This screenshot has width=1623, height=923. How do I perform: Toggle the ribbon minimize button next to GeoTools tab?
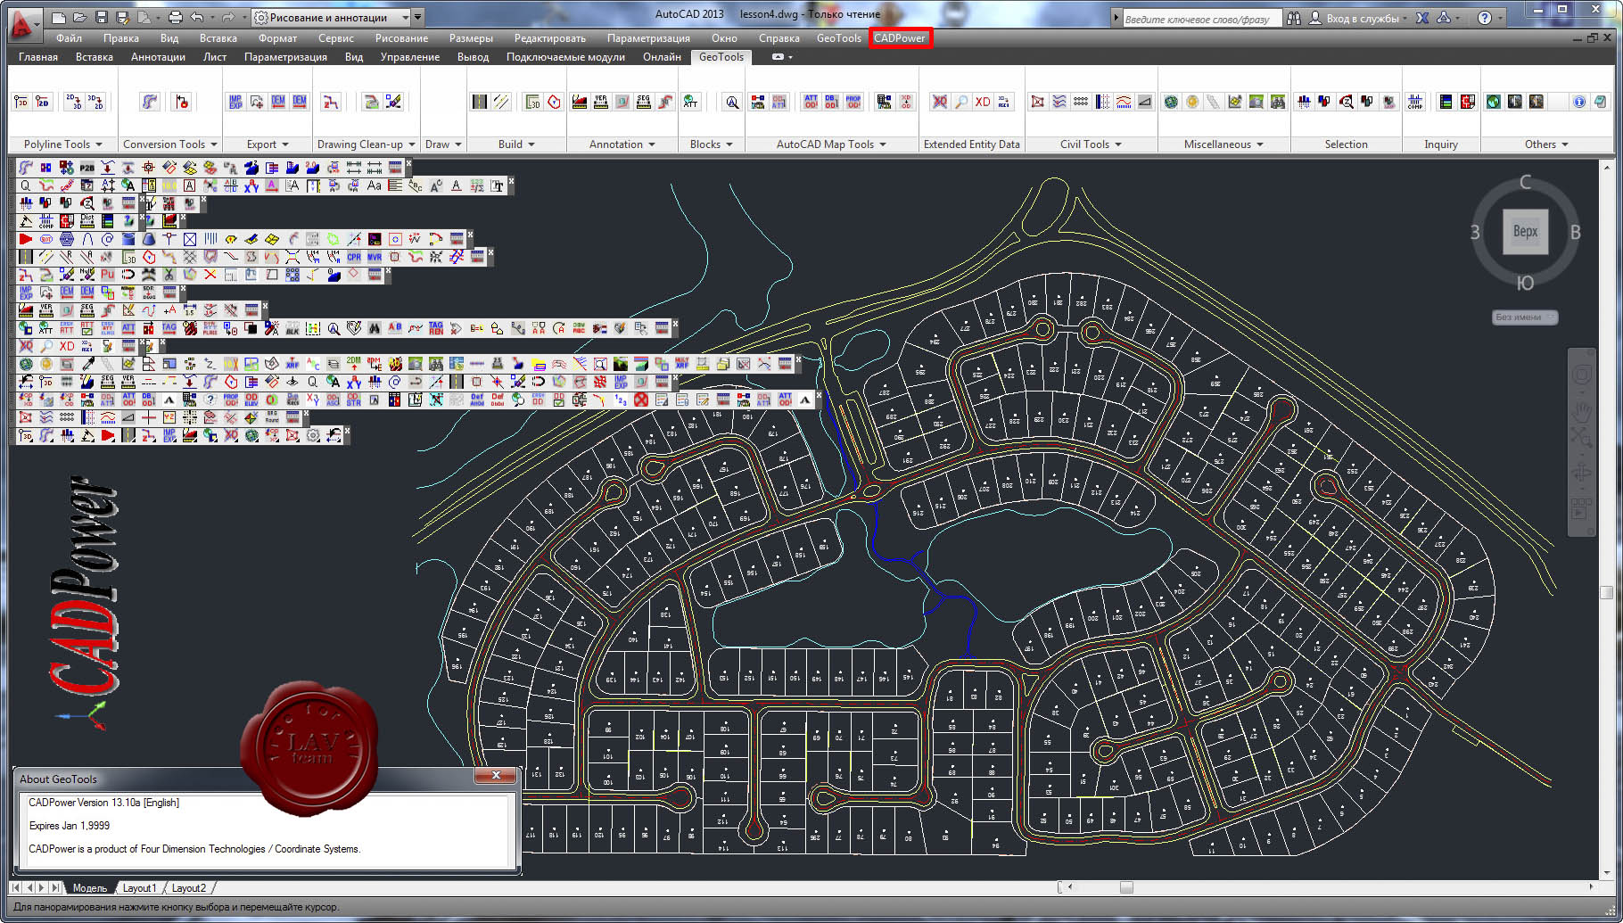[778, 57]
